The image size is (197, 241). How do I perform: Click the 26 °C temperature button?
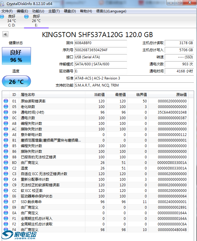(x=16, y=81)
